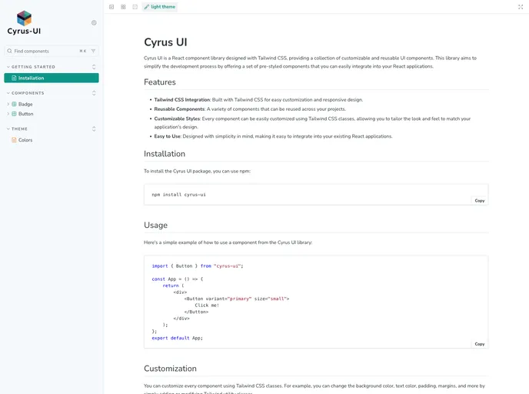The width and height of the screenshot is (529, 394).
Task: Open the tag filter funnel icon
Action: point(93,51)
